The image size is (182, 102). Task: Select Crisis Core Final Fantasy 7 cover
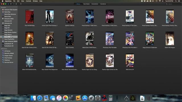tap(50, 16)
